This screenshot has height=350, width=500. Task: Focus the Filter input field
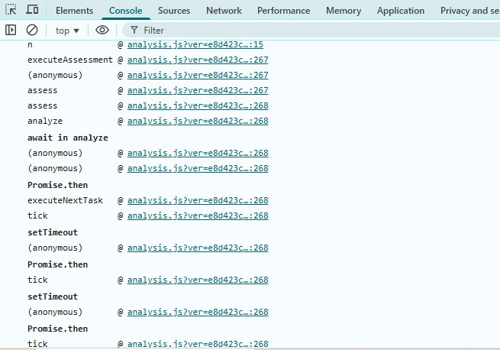pyautogui.click(x=312, y=31)
